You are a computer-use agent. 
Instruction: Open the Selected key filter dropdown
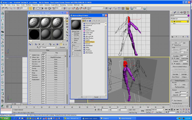[157, 110]
